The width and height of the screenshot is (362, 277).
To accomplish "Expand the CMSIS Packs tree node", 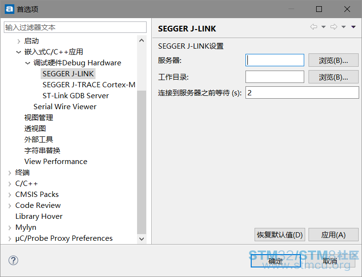I will [10, 195].
